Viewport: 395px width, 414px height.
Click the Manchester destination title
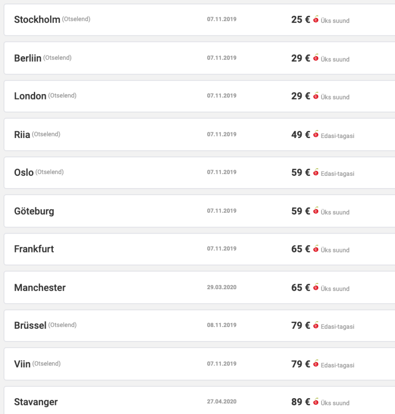click(x=40, y=288)
